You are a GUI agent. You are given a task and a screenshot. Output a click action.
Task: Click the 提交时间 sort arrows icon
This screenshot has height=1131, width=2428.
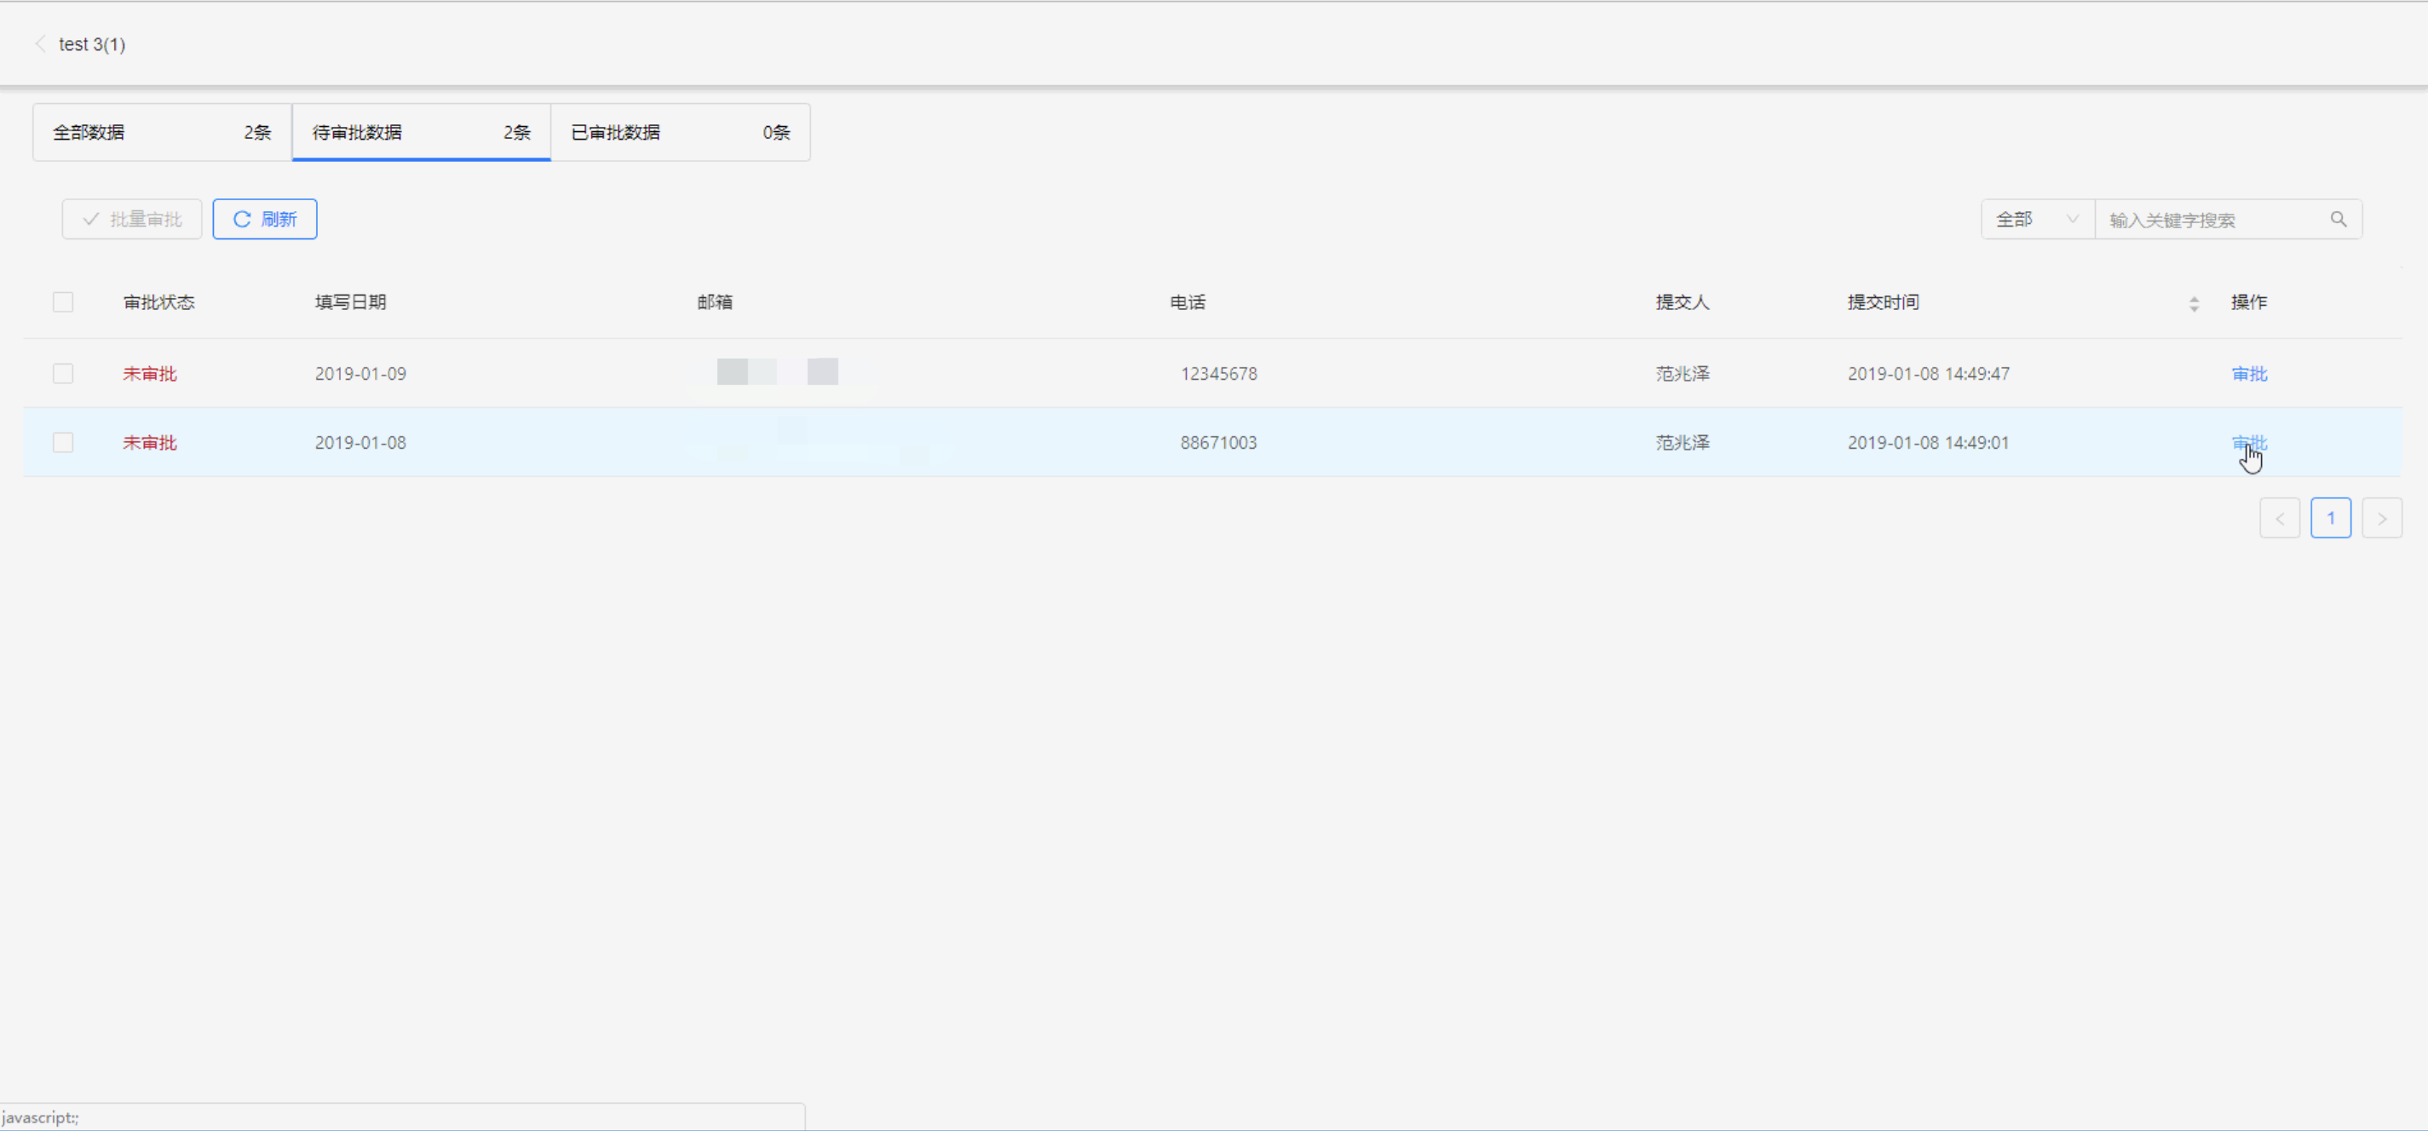coord(2194,303)
